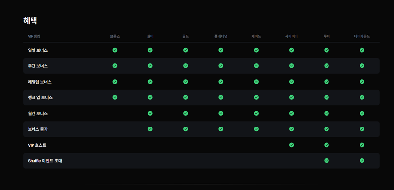Click the 사파이어 column header
394x190 pixels.
[x=291, y=36]
